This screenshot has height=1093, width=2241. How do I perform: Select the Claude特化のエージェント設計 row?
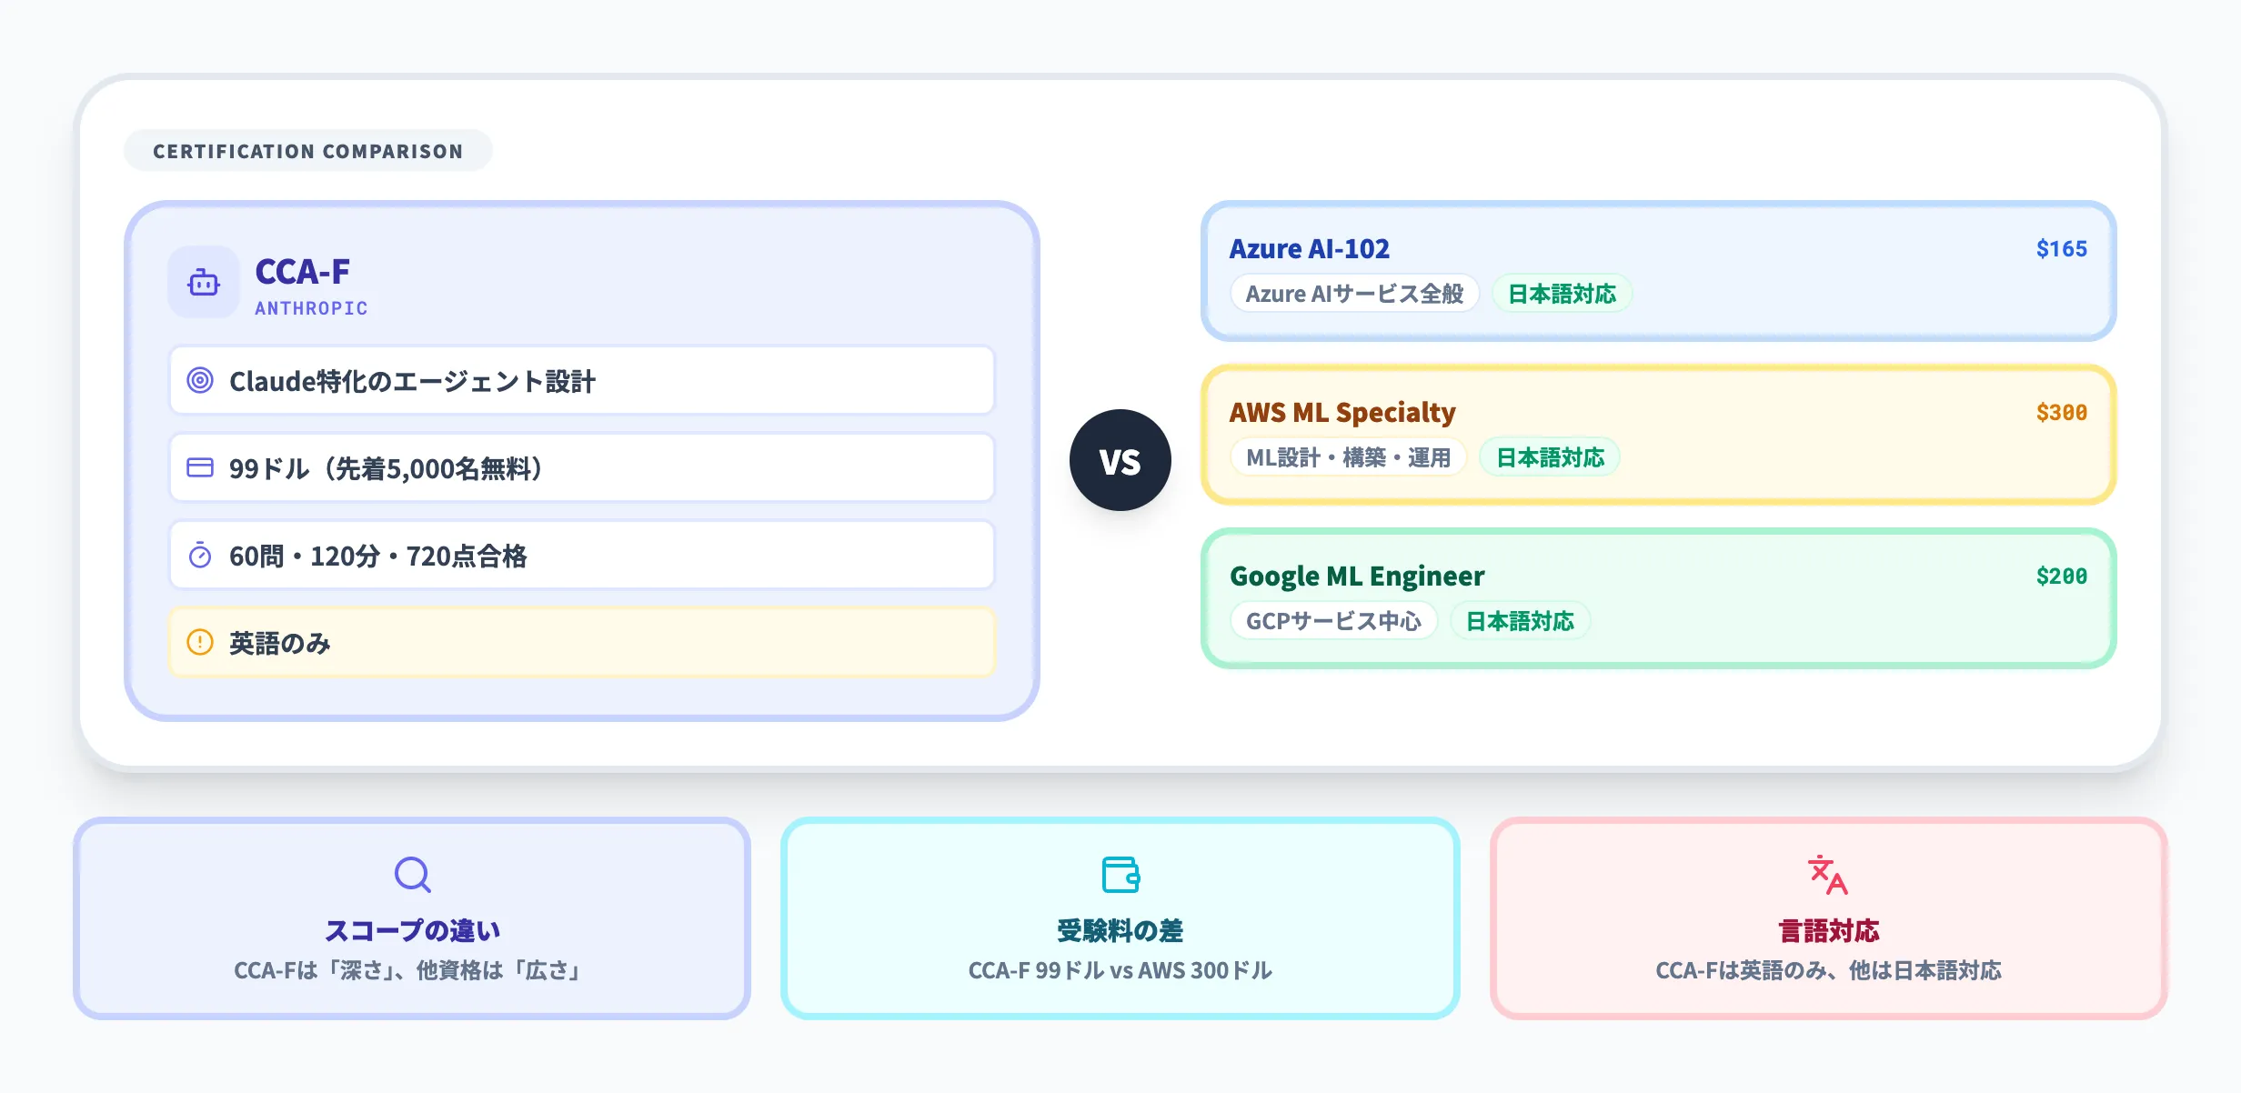582,380
